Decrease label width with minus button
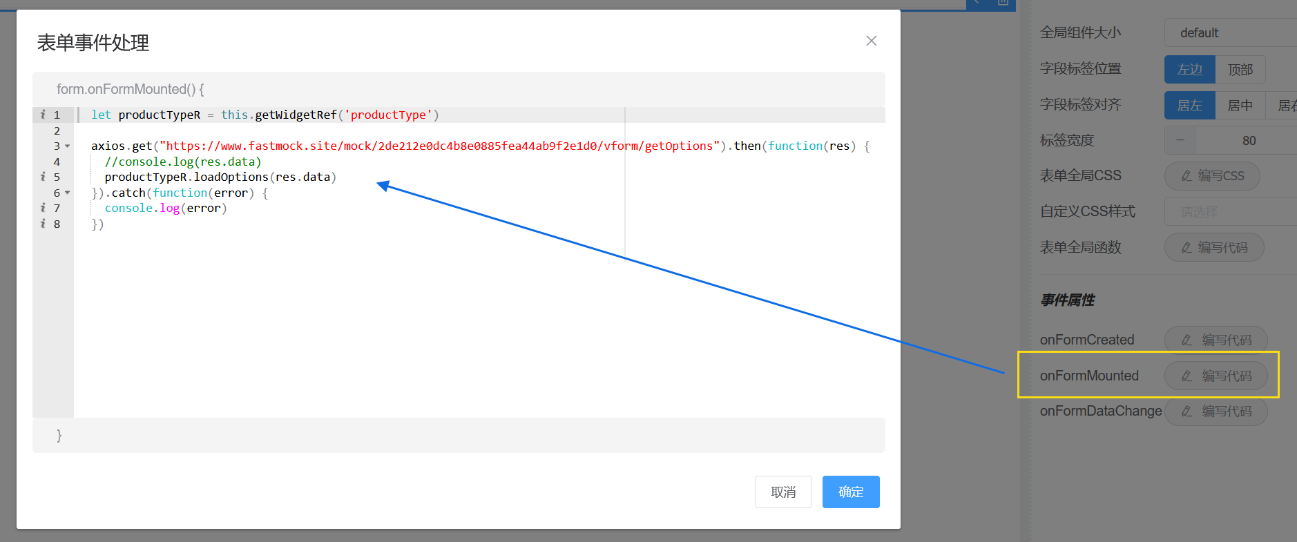Image resolution: width=1297 pixels, height=542 pixels. point(1180,141)
